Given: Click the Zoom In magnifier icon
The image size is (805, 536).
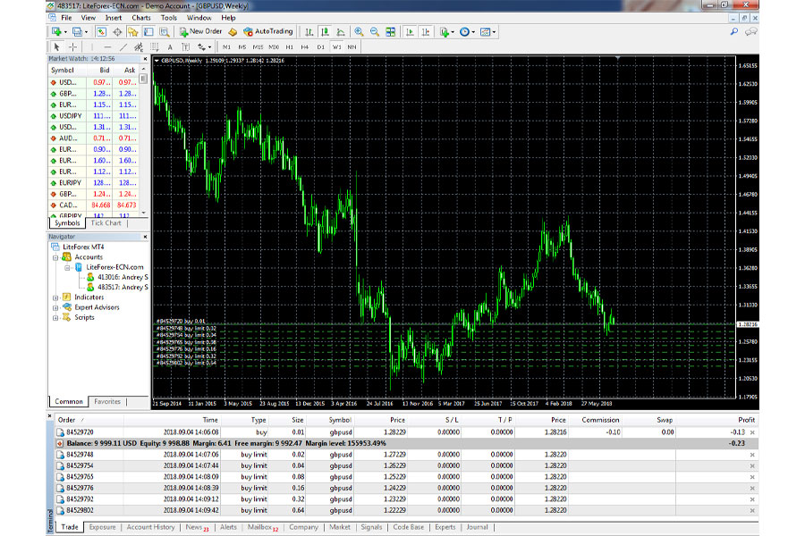Looking at the screenshot, I should [x=359, y=32].
